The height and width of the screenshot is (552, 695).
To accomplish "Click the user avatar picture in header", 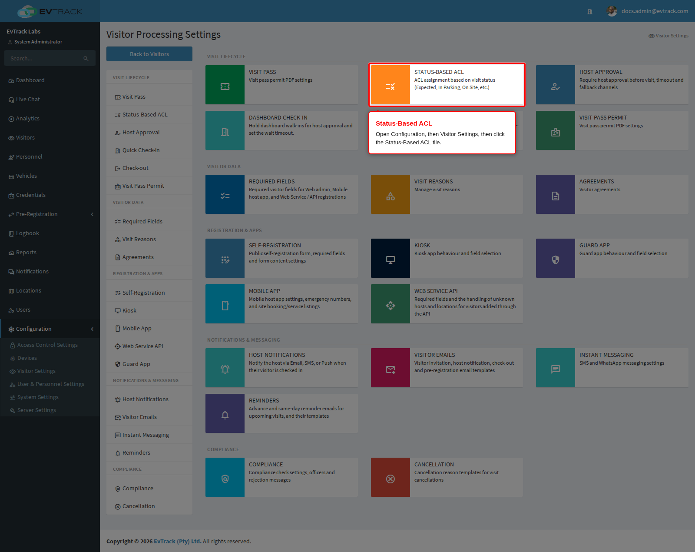I will [x=612, y=11].
